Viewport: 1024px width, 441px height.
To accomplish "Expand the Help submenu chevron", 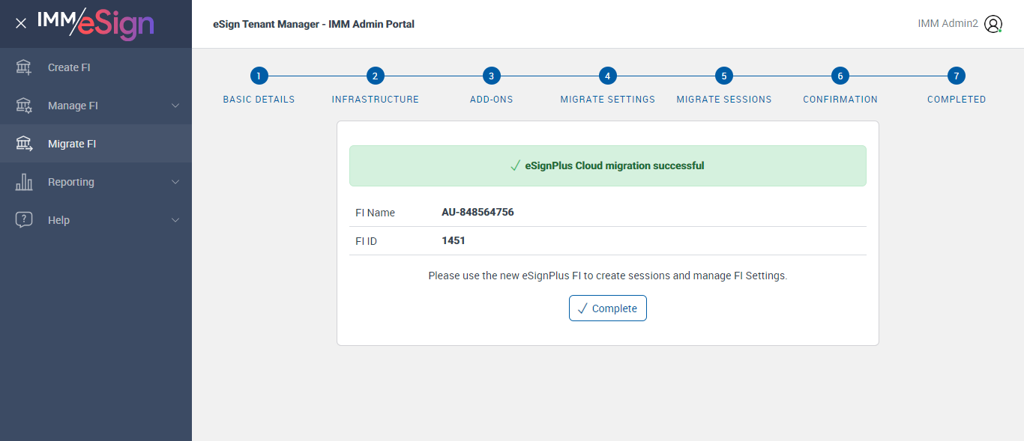I will 175,220.
